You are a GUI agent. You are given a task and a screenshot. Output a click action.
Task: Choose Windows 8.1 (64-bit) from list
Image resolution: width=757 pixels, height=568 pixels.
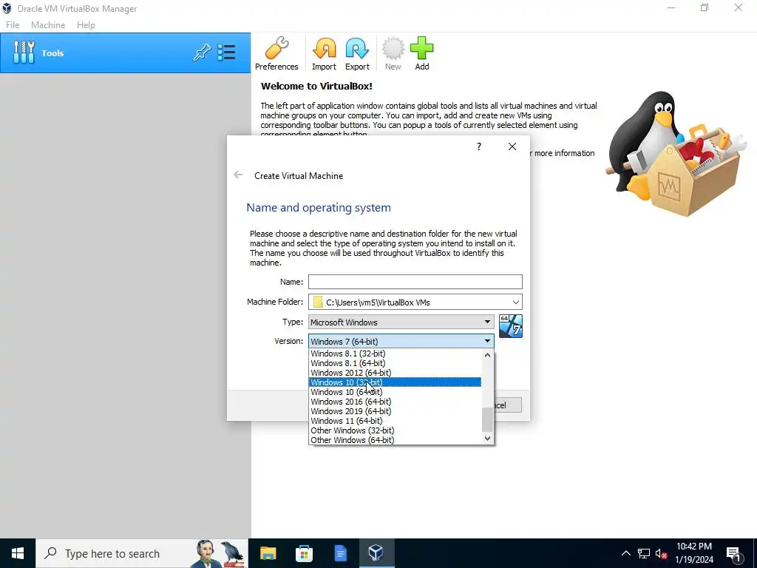click(395, 363)
